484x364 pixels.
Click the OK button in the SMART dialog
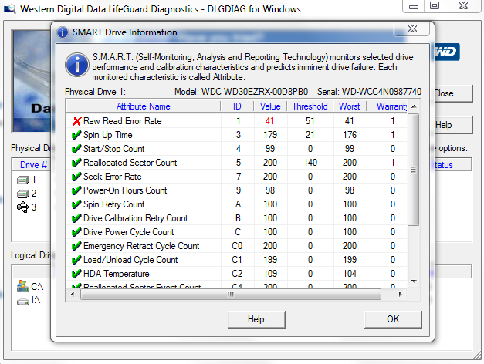[x=393, y=319]
